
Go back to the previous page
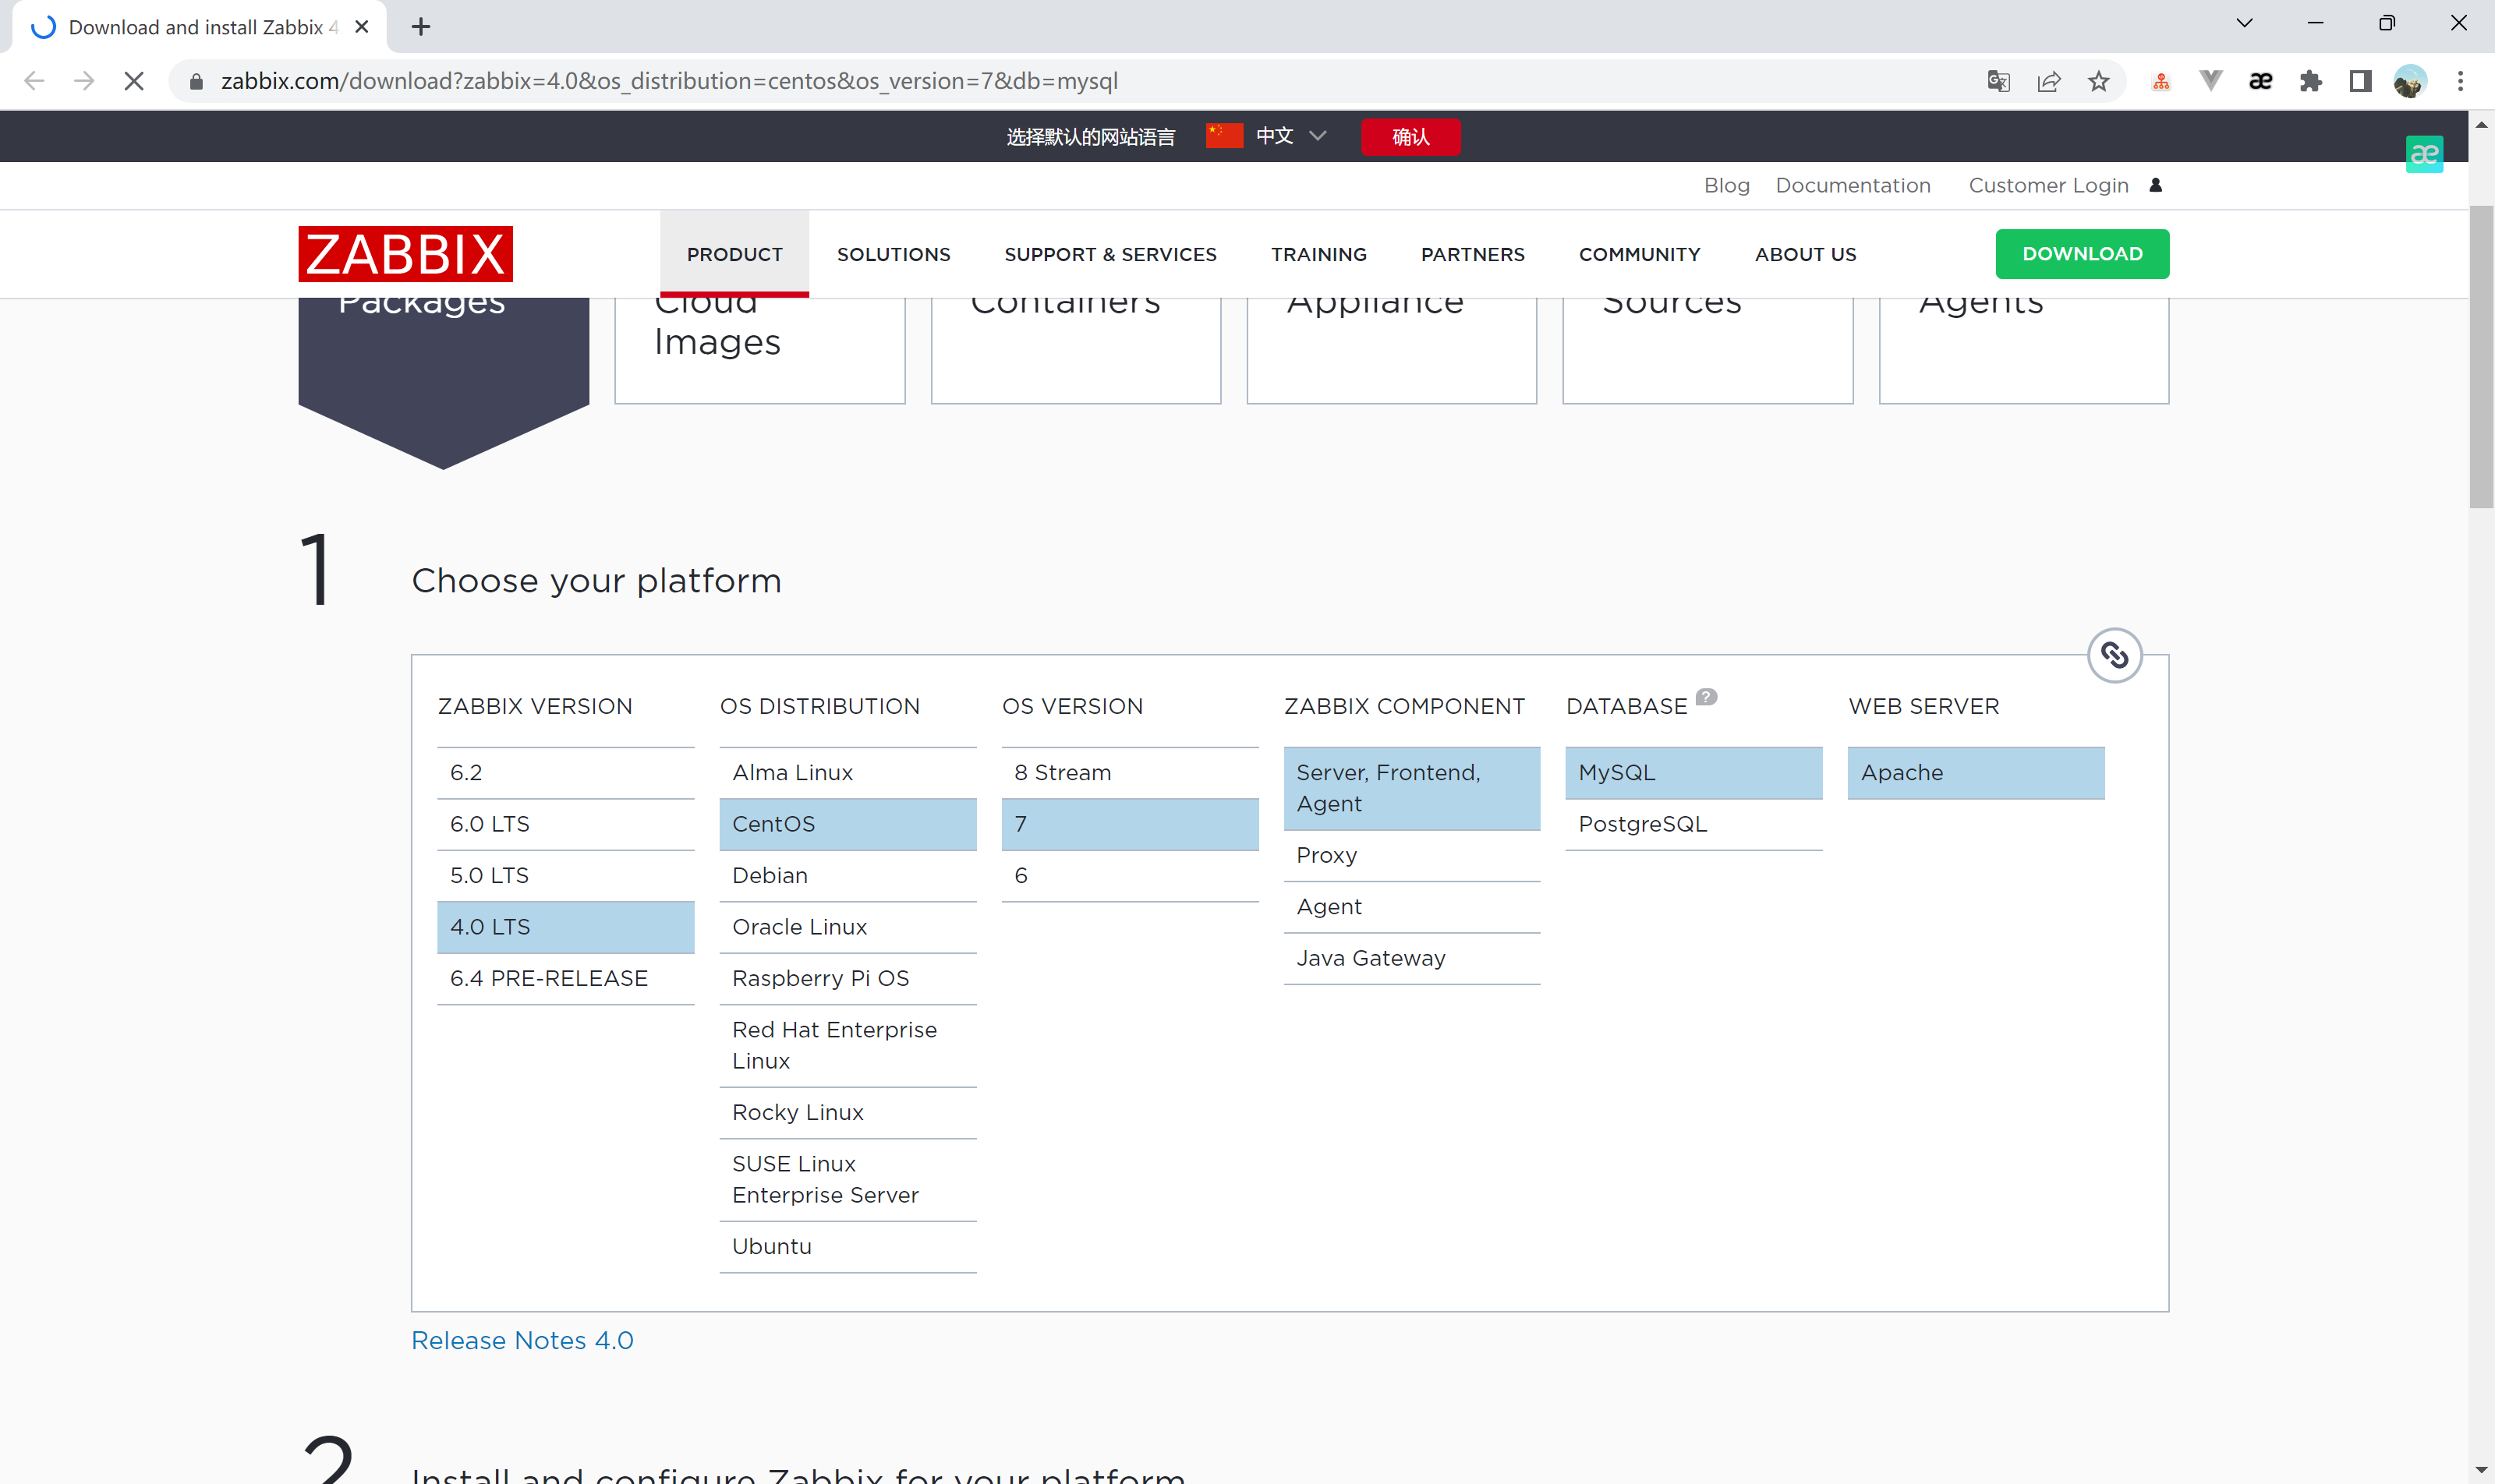click(35, 81)
